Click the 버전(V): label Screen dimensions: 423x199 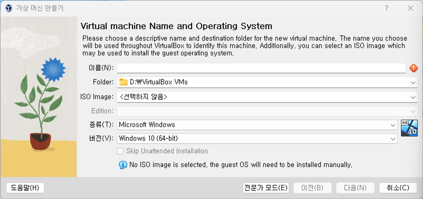tap(102, 138)
